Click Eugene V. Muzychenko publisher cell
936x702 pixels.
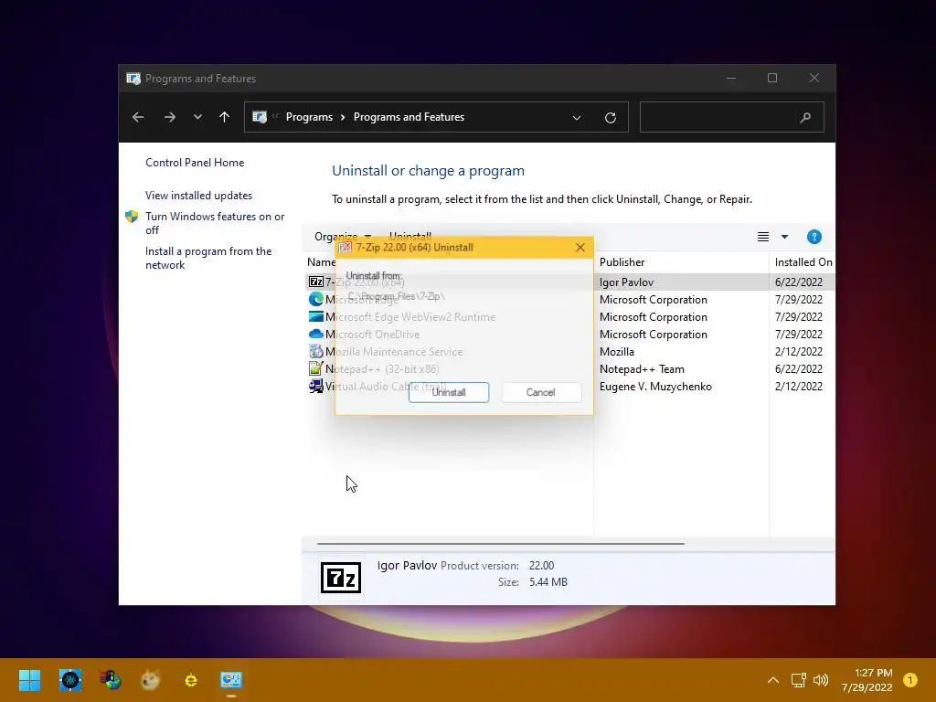coord(655,387)
